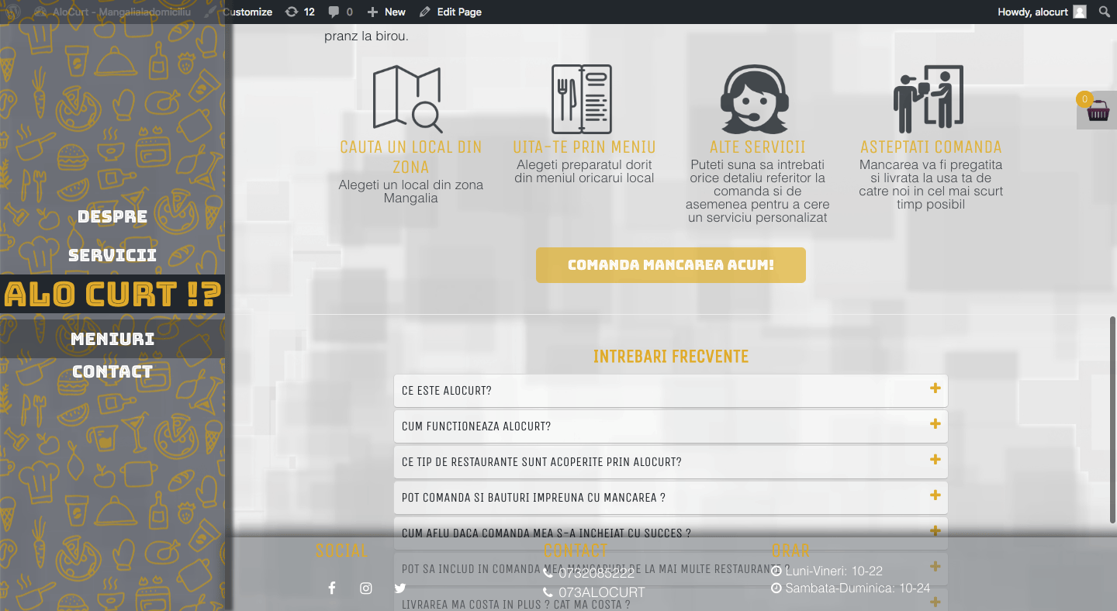Image resolution: width=1117 pixels, height=611 pixels.
Task: Click the 'Luni-Vineri: 10-22' hours text
Action: click(x=834, y=571)
